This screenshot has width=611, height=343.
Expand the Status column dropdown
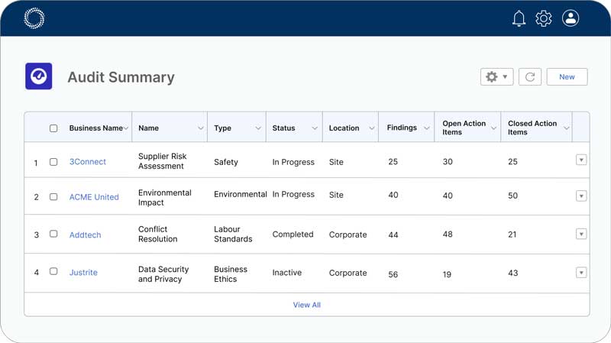tap(315, 128)
